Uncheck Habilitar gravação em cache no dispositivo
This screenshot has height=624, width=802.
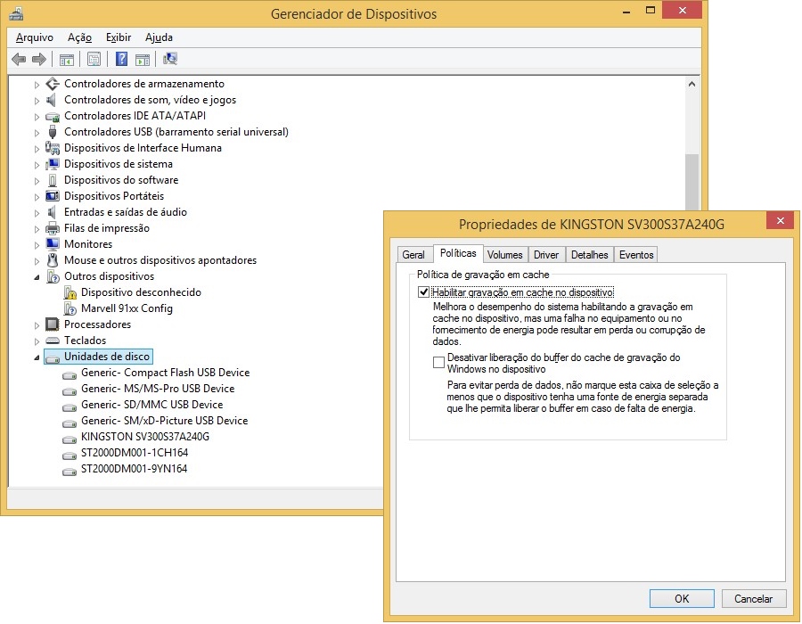pyautogui.click(x=423, y=292)
